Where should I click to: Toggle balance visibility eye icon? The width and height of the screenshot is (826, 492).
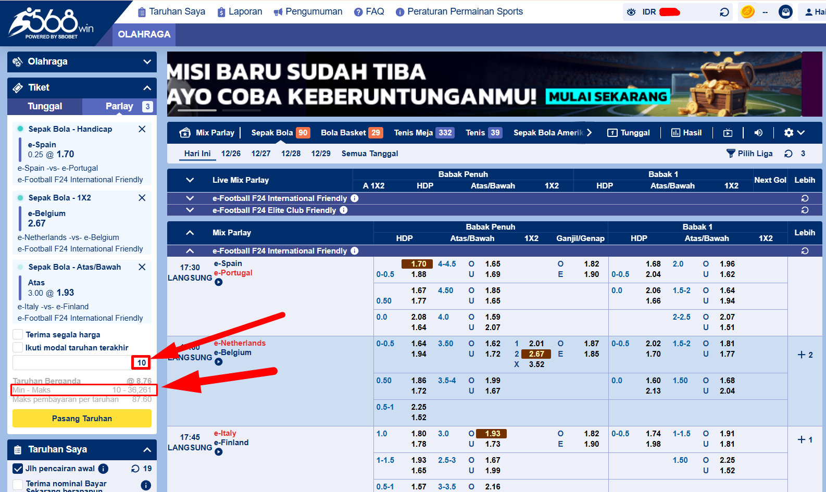click(x=631, y=12)
